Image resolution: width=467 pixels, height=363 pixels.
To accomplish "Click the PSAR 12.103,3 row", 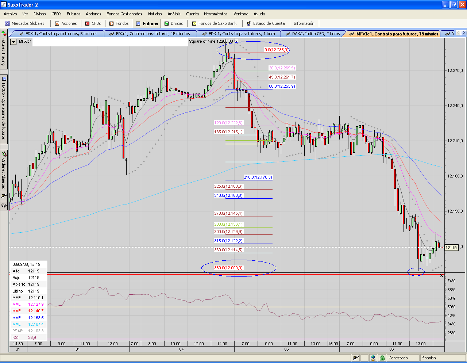I will 28,331.
